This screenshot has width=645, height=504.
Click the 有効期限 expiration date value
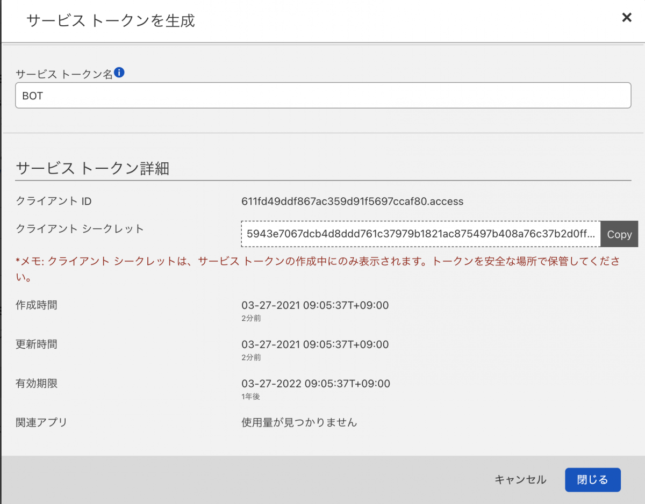pos(315,384)
